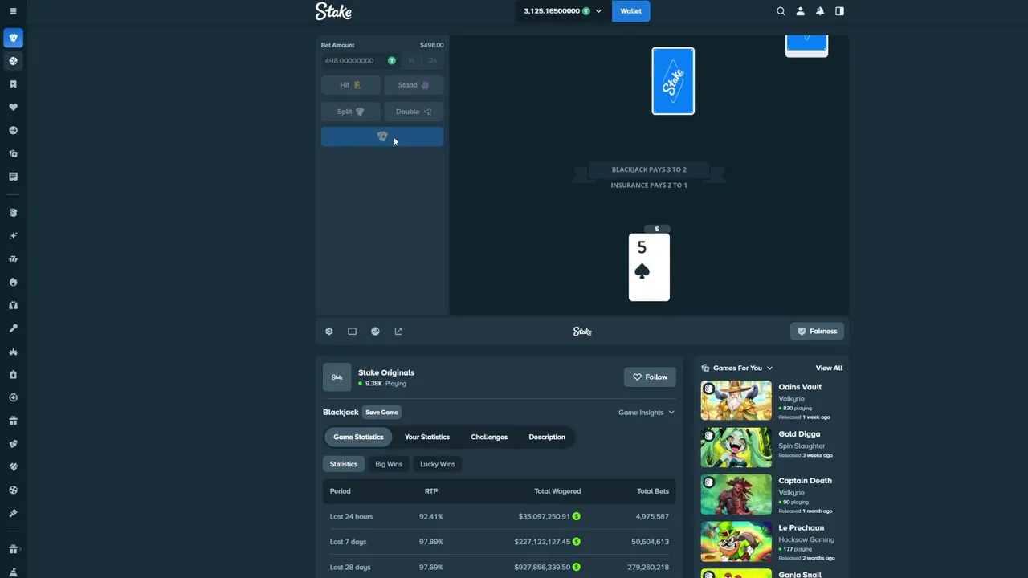
Task: Open the Description tab
Action: pos(547,438)
